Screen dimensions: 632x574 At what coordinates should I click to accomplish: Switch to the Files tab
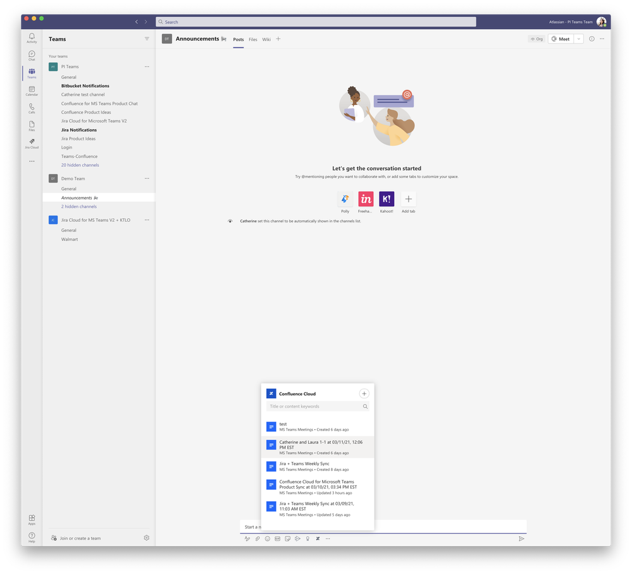tap(252, 39)
